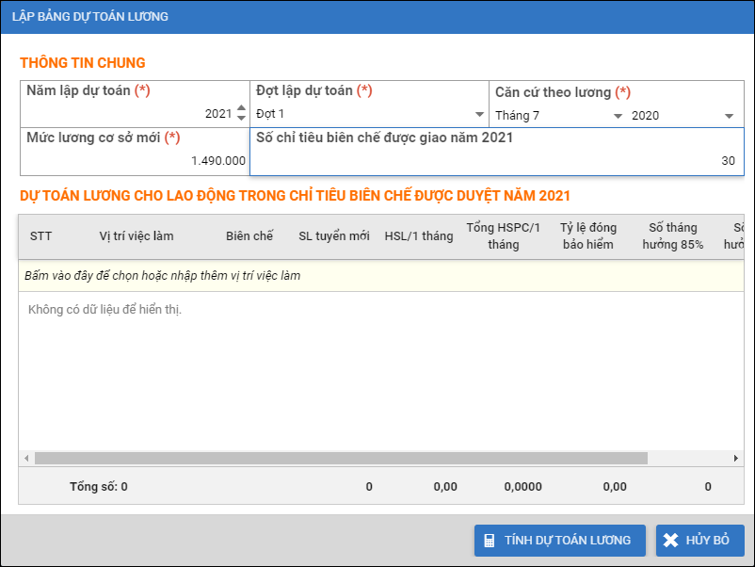Select the SL tuyển mới column header
This screenshot has height=567, width=755.
334,236
